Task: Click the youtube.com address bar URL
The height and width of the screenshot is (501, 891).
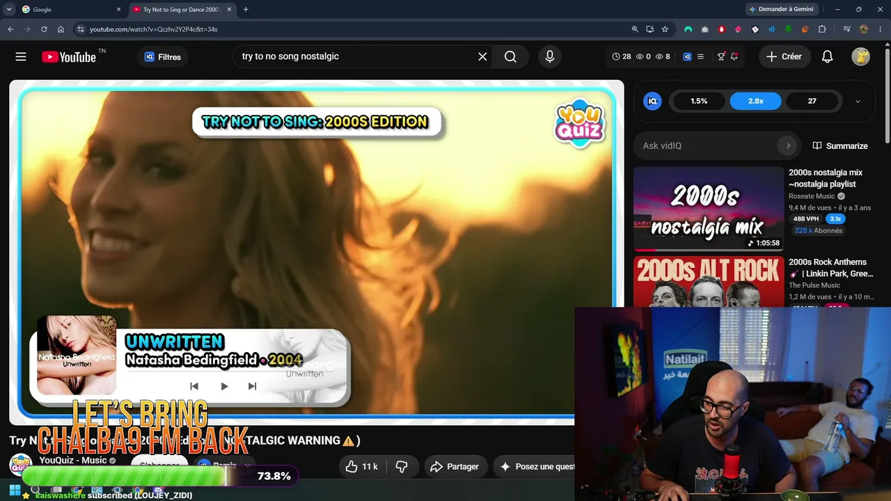Action: point(153,29)
